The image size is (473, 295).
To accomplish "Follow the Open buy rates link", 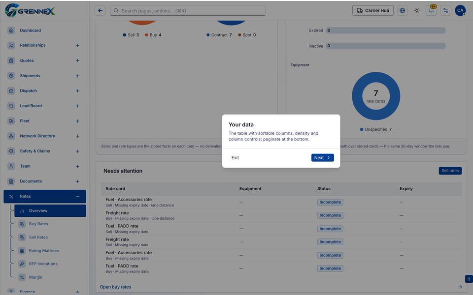I will click(x=115, y=287).
